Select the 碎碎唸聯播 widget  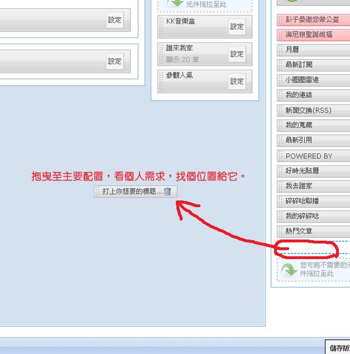313,201
